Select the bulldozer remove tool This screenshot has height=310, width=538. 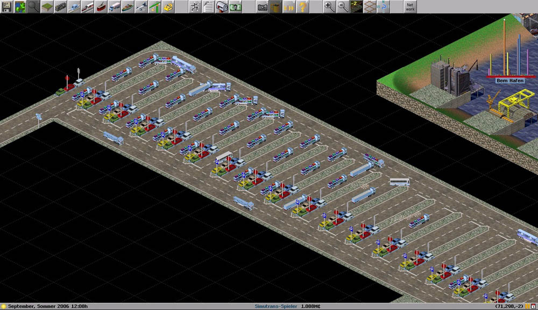pos(168,6)
